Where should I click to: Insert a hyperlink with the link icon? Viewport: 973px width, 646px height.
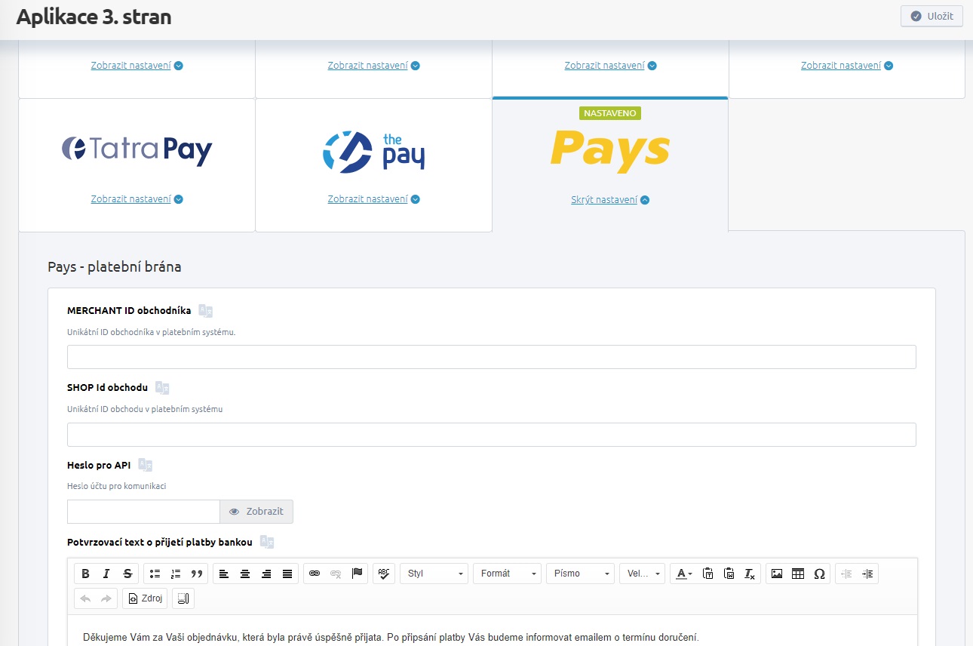[315, 574]
